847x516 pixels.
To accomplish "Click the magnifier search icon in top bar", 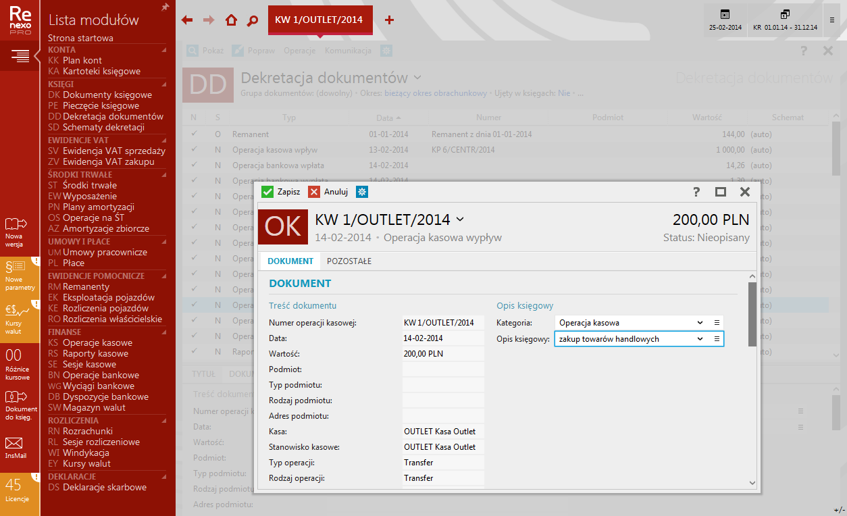I will click(253, 20).
